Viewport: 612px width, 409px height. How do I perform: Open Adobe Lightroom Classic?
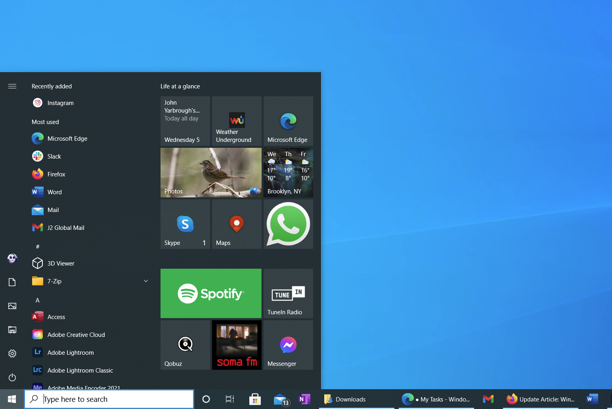coord(90,371)
